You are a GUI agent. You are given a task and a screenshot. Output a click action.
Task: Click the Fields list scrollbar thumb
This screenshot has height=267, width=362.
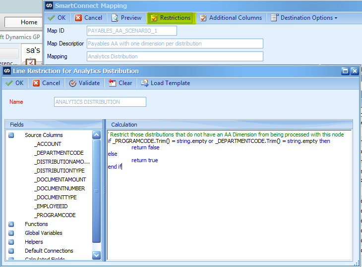[96, 191]
